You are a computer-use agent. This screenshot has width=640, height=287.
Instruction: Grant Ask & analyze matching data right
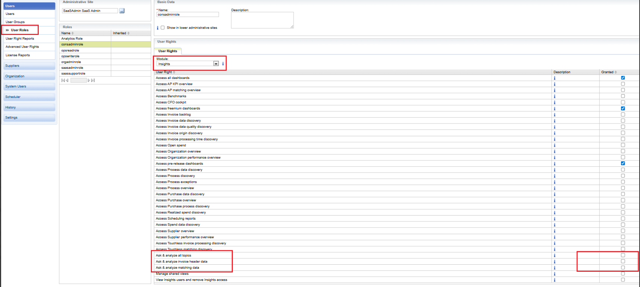tap(623, 268)
